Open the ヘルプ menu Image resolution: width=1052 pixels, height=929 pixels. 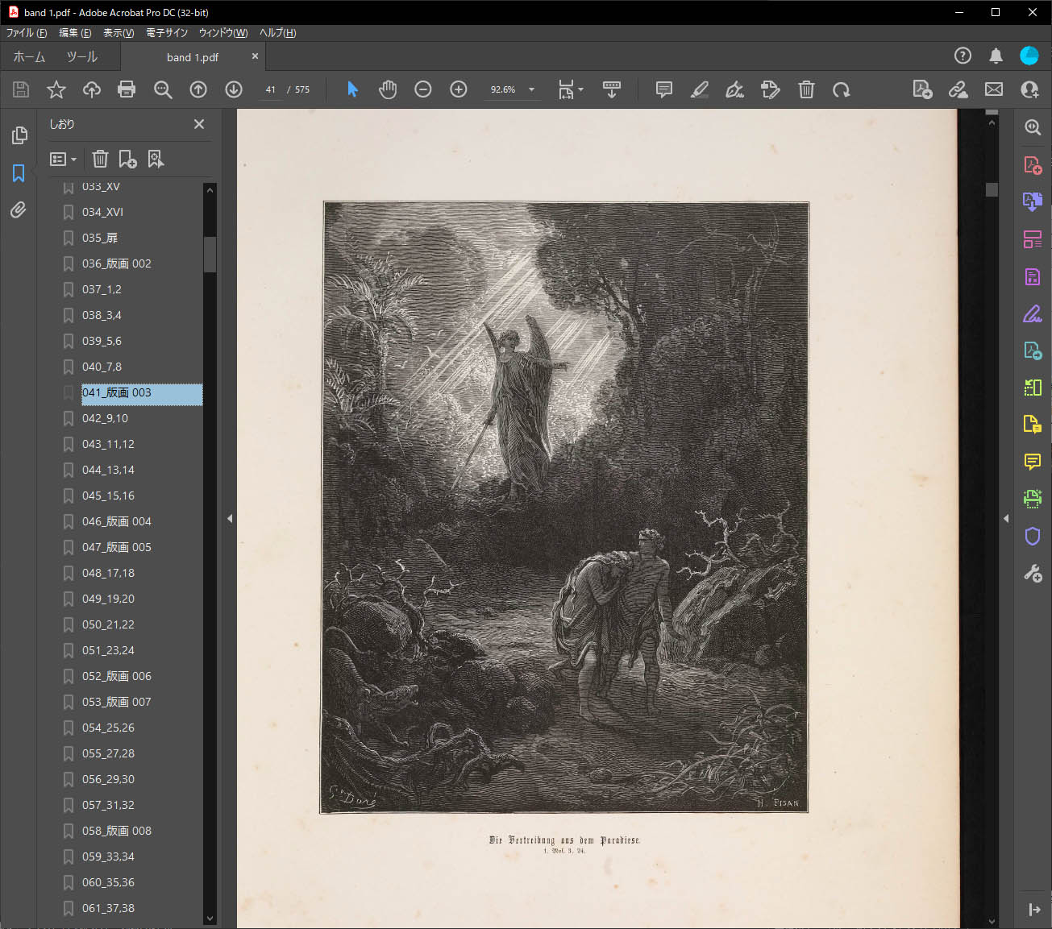point(278,33)
